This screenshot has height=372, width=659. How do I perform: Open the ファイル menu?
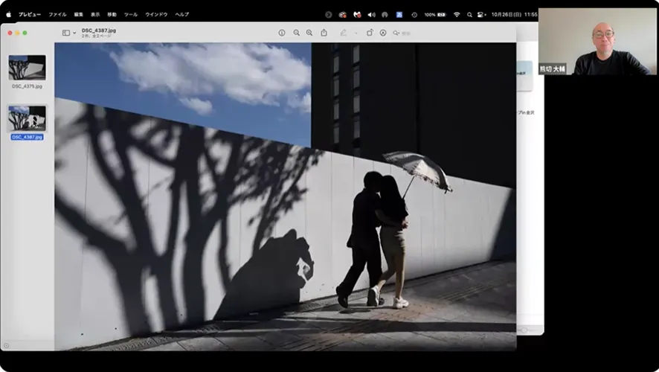click(x=57, y=14)
